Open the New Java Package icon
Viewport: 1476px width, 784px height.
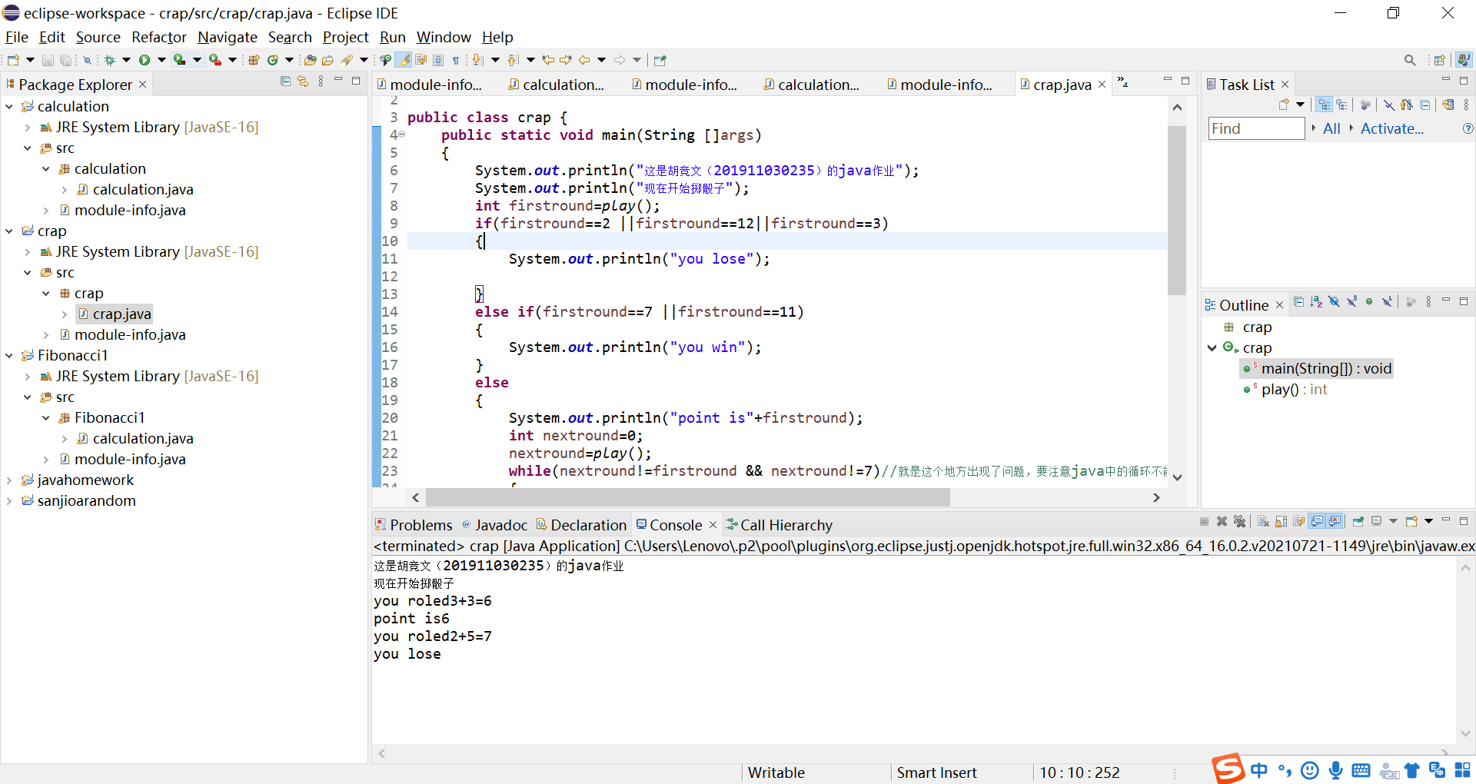click(253, 60)
